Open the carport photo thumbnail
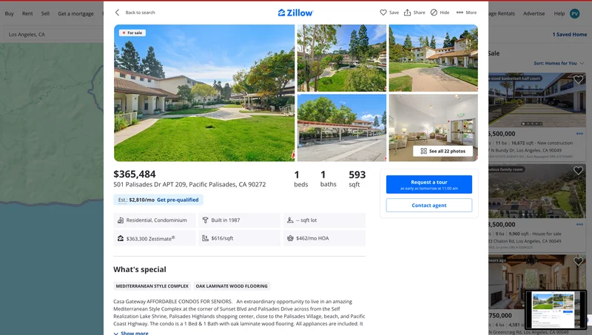The height and width of the screenshot is (335, 592). 342,128
